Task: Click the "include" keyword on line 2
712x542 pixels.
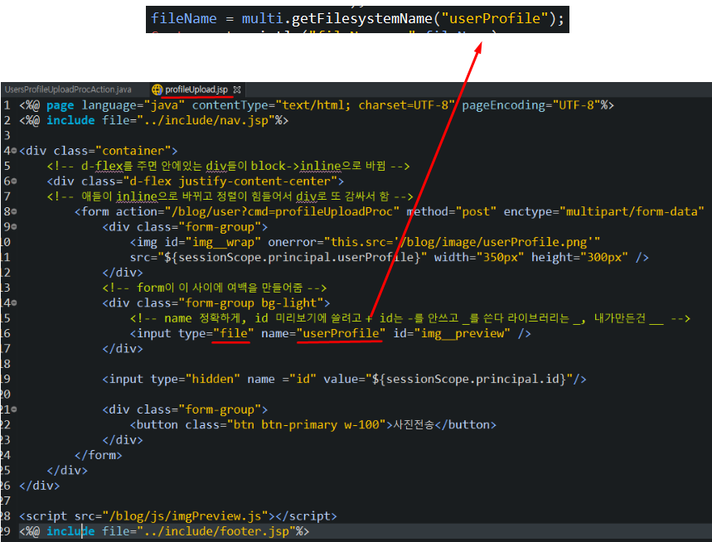Action: click(x=70, y=120)
